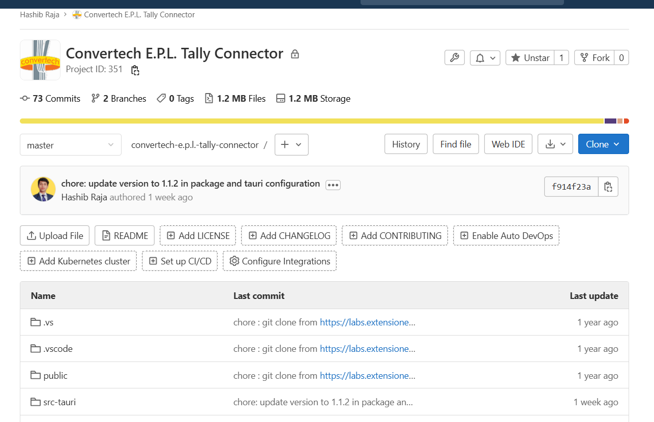View the 73 Commits list
Screen dimensions: 654x422
point(50,99)
